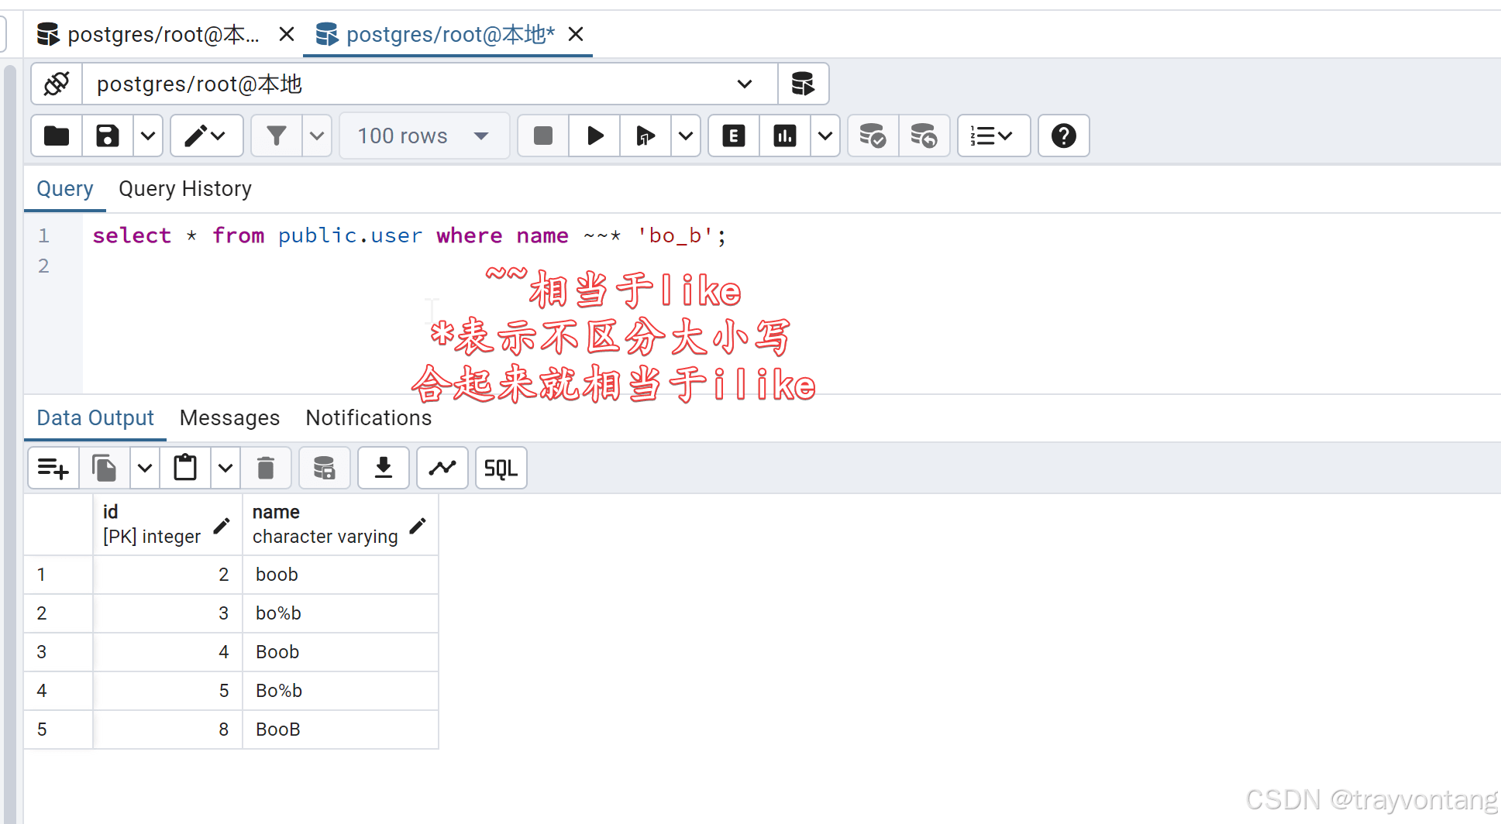Screen dimensions: 1501x824
Task: Open the new connection database icon
Action: pyautogui.click(x=803, y=84)
